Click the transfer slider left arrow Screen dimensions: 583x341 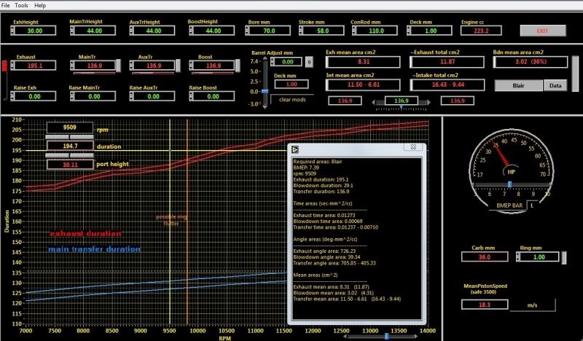[x=374, y=102]
